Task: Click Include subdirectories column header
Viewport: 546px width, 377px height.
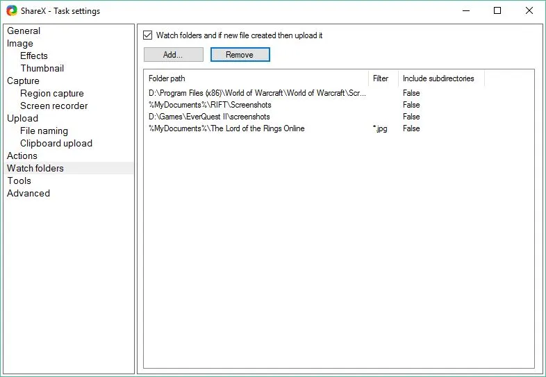Action: 441,78
